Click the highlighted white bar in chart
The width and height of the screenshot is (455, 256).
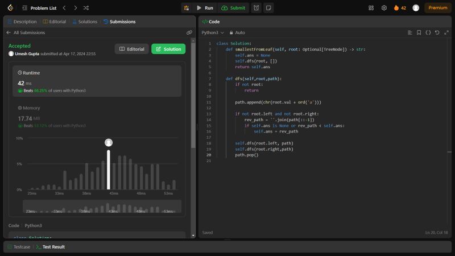click(109, 170)
